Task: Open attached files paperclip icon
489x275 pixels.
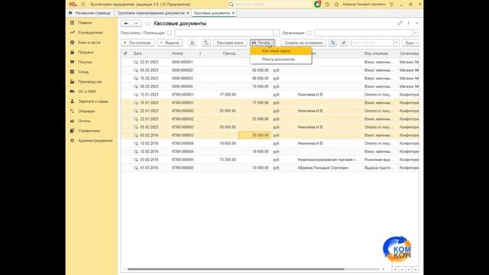Action: (x=344, y=43)
